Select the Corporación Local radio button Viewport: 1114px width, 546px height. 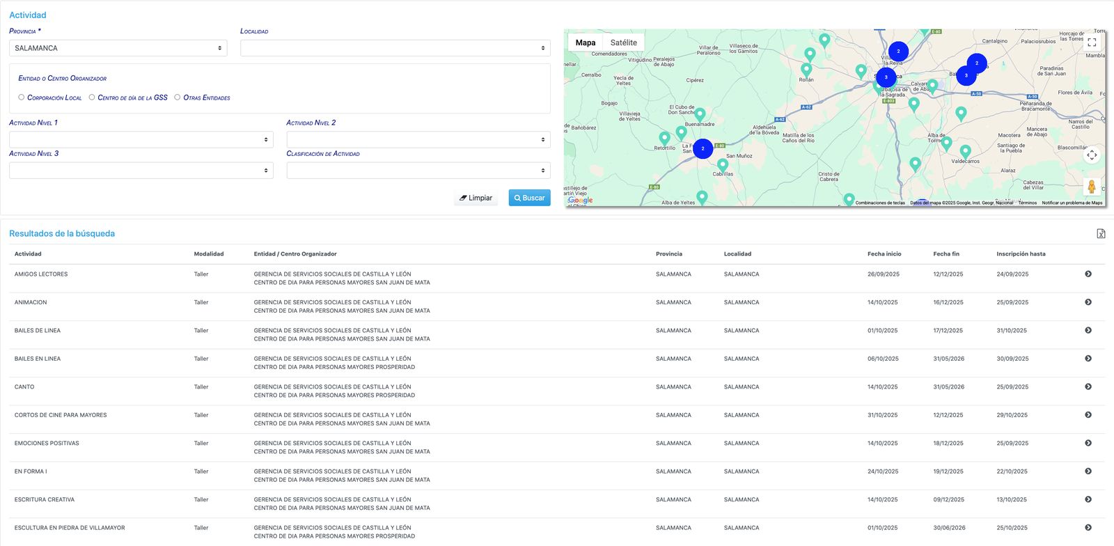click(x=22, y=97)
